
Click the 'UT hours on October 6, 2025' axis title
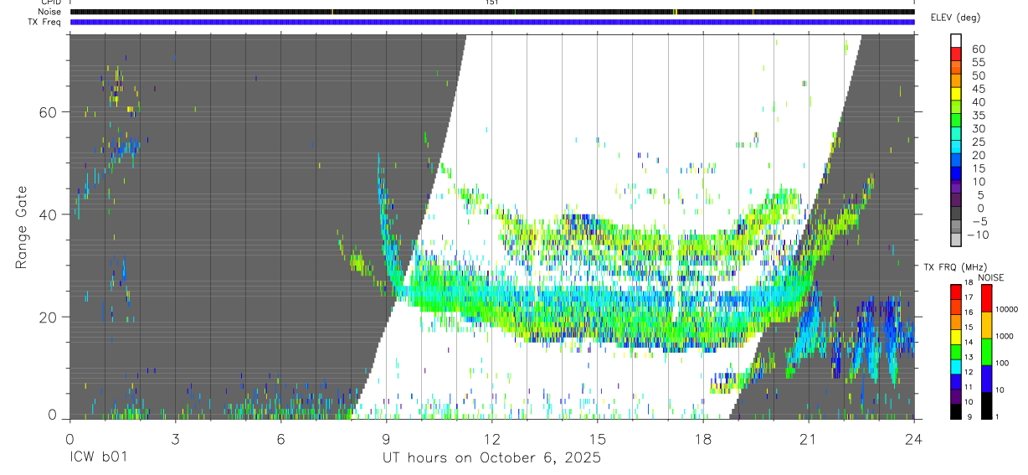[491, 458]
